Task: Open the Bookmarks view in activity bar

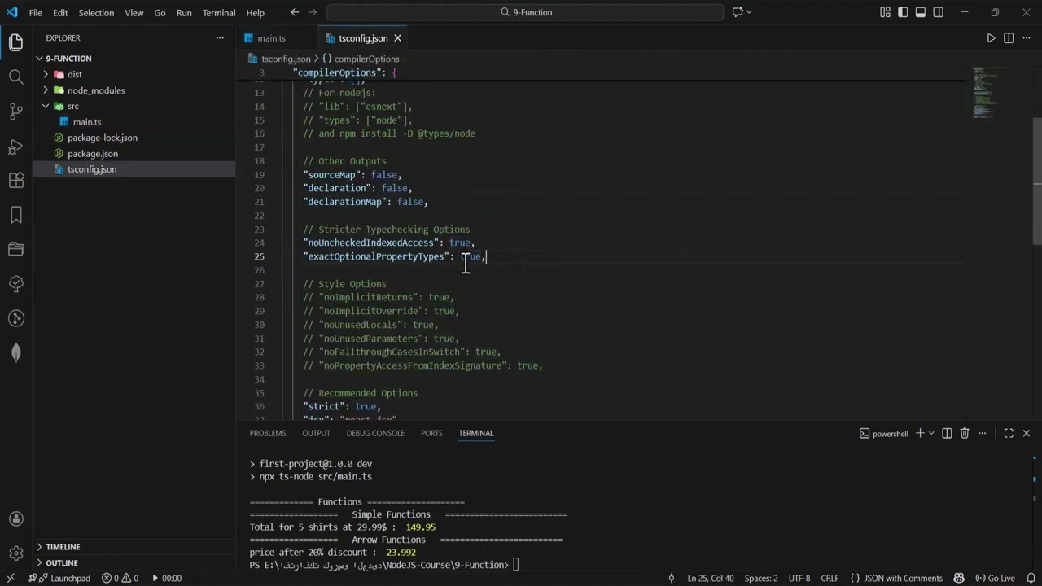Action: click(x=15, y=215)
